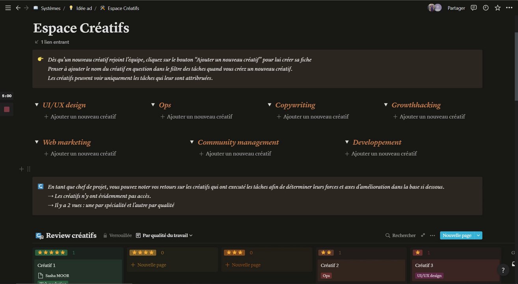The width and height of the screenshot is (518, 284).
Task: Collapse the Copywriting toggle section
Action: [x=270, y=105]
